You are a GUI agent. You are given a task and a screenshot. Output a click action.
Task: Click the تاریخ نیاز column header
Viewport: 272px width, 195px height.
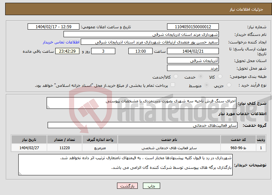pyautogui.click(x=29, y=140)
